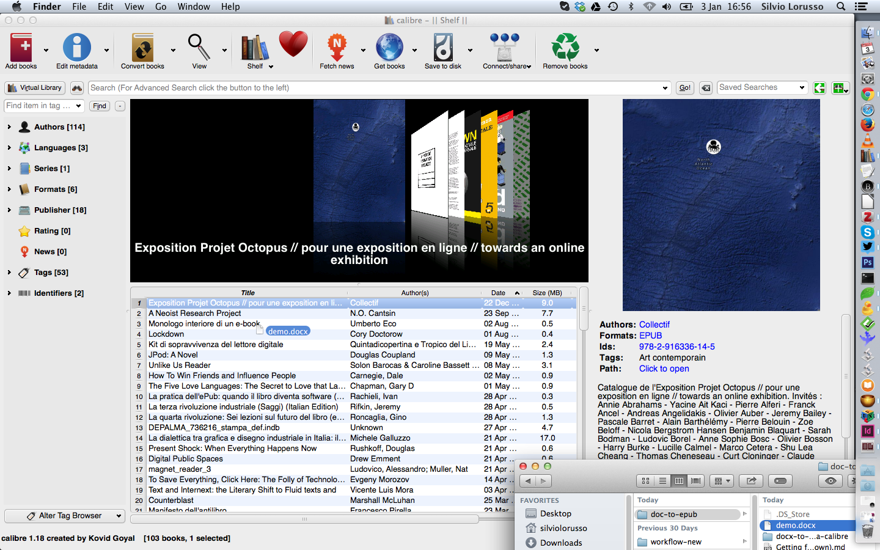Sort the book list by Title column
The width and height of the screenshot is (880, 550).
pyautogui.click(x=248, y=293)
